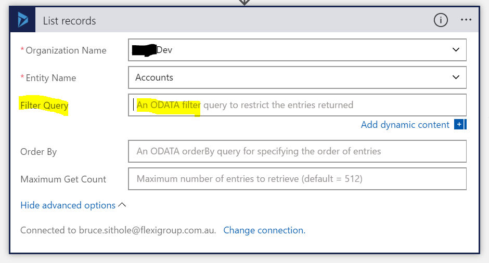Click the Maximum Get Count label
489x263 pixels.
pyautogui.click(x=63, y=179)
